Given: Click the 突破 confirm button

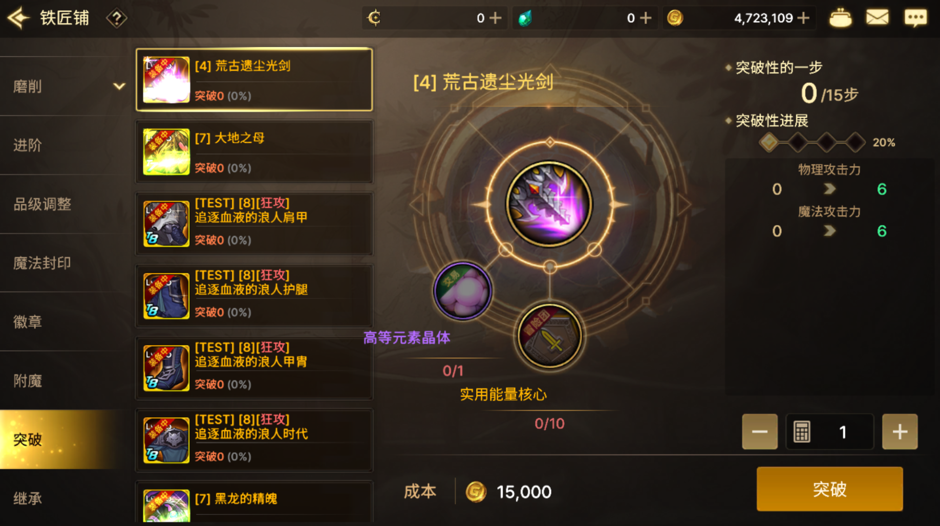Looking at the screenshot, I should [x=829, y=489].
